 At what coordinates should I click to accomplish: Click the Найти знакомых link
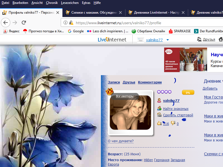click(x=176, y=109)
